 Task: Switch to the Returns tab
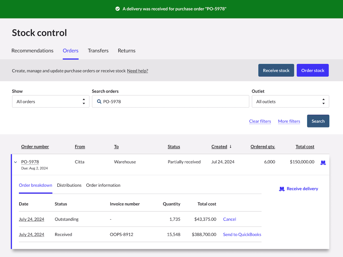(x=127, y=51)
